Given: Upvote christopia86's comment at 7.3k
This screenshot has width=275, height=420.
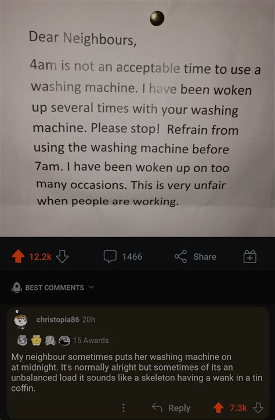Looking at the screenshot, I should pyautogui.click(x=219, y=408).
